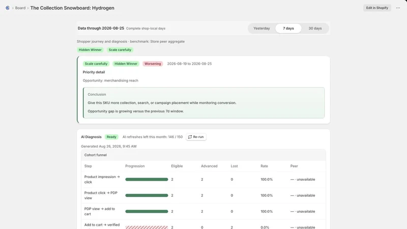The image size is (407, 229).
Task: Click Complete shop-local days text
Action: (146, 28)
